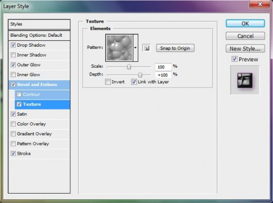Click the Depth percentage input field
The image size is (273, 203).
(163, 75)
